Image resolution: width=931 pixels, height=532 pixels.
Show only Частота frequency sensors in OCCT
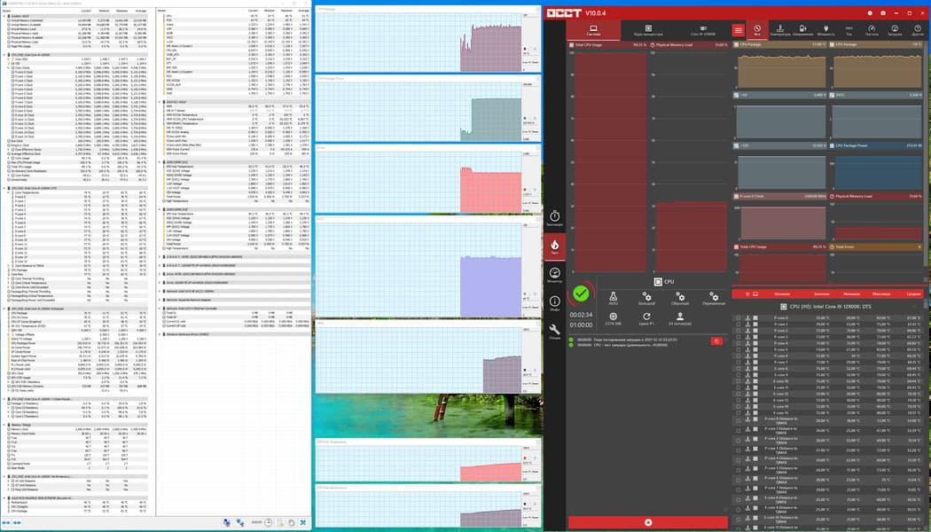tap(872, 30)
